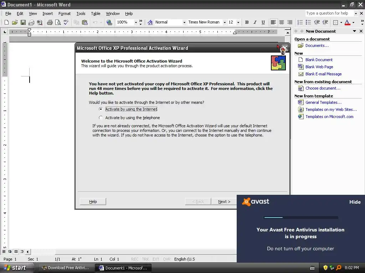Switch to Download Free Antivirus taskbar window
The image size is (365, 273).
tap(65, 268)
